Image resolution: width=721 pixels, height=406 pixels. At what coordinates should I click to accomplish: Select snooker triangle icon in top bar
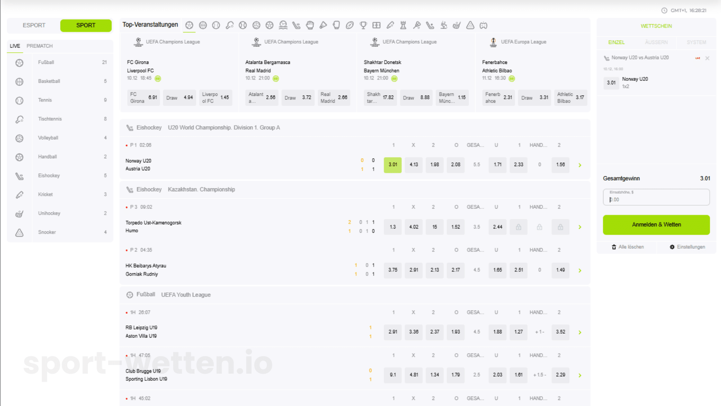point(470,25)
